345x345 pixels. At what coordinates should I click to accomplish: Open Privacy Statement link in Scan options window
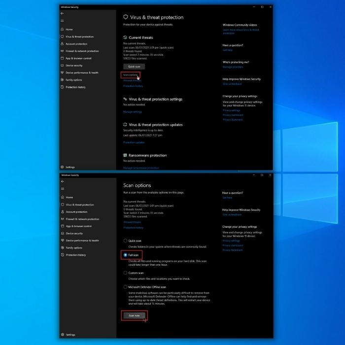pyautogui.click(x=232, y=250)
